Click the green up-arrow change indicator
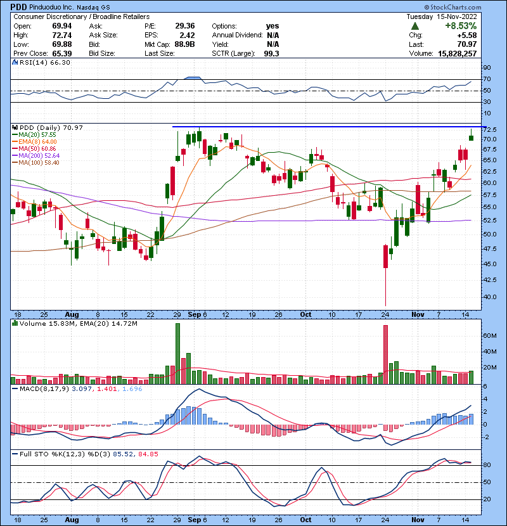This screenshot has width=507, height=526. click(x=414, y=26)
